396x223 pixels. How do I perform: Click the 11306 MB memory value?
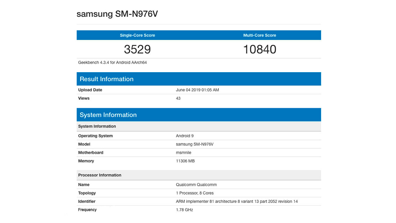point(185,161)
